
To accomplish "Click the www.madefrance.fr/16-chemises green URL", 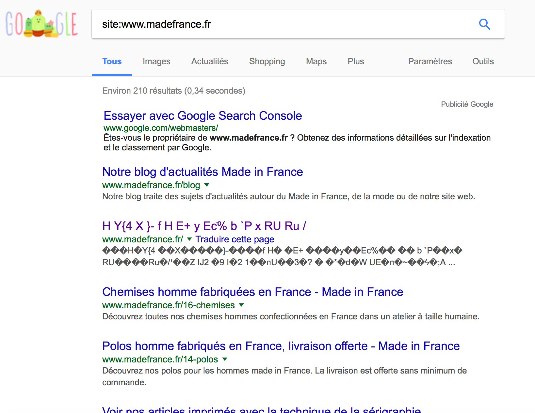I will (169, 305).
